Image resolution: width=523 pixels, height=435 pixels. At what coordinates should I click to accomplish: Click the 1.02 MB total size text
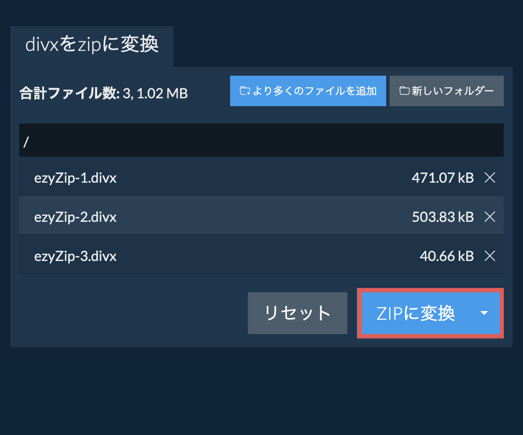click(162, 93)
